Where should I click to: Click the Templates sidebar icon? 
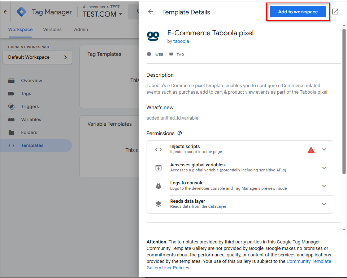pos(11,145)
